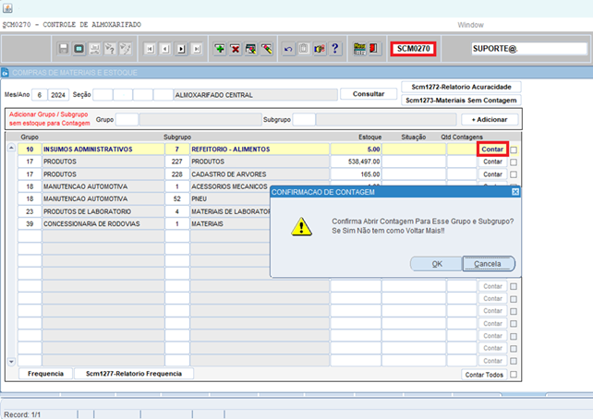
Task: Select the Insumos Administrativos group cell
Action: [103, 150]
